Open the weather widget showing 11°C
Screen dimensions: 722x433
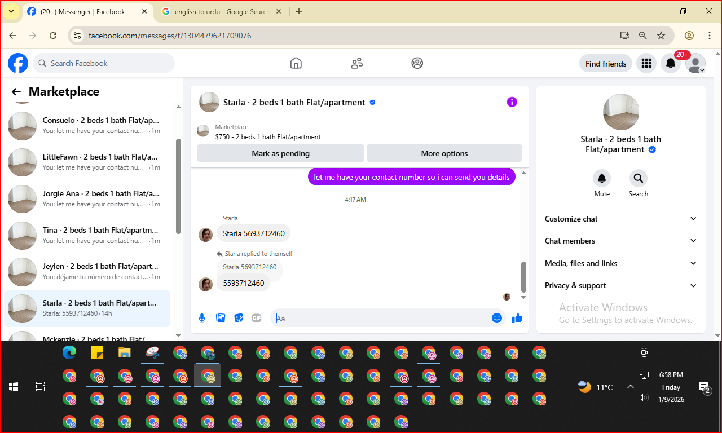(x=595, y=387)
